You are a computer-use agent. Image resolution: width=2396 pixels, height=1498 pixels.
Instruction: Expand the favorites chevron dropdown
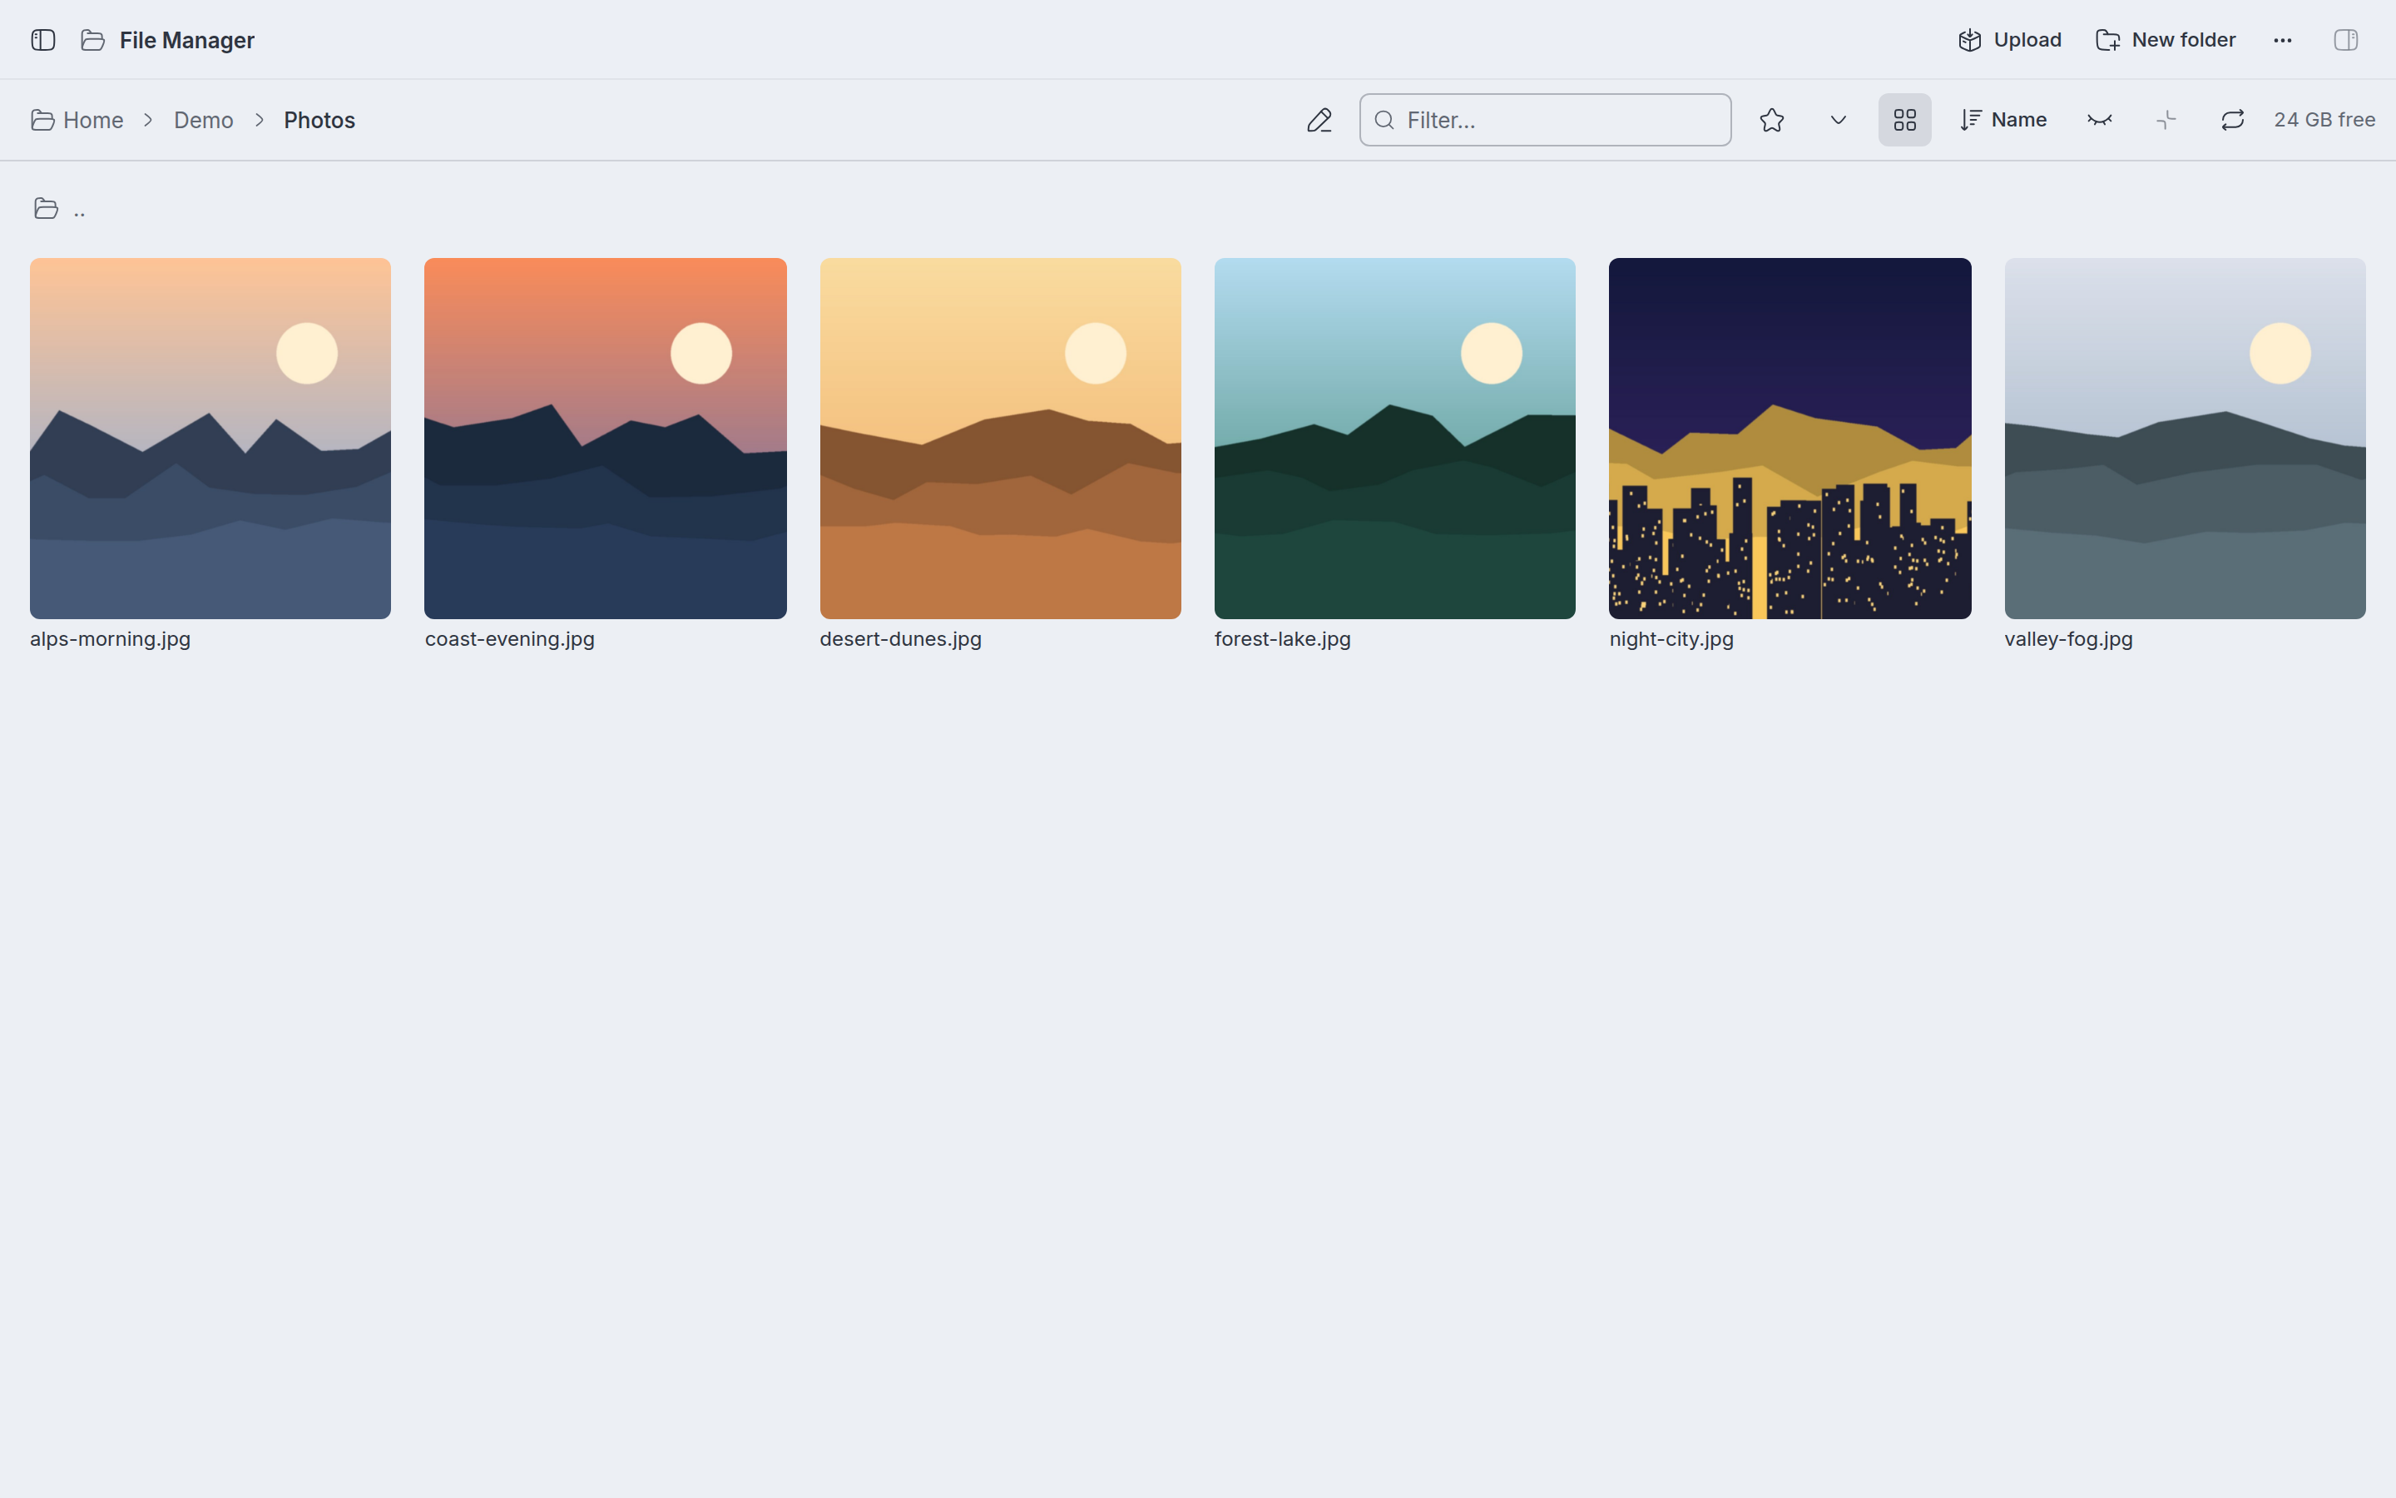1838,120
